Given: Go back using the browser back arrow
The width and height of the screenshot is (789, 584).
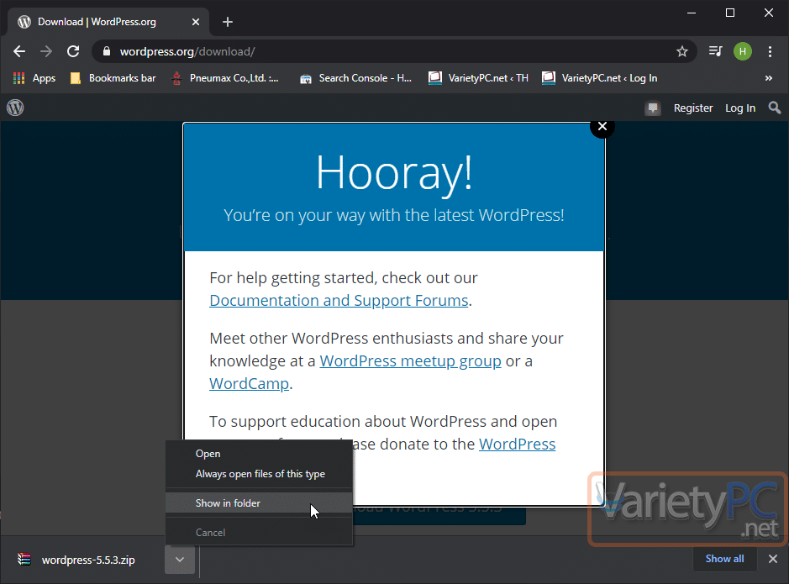Looking at the screenshot, I should coord(19,51).
